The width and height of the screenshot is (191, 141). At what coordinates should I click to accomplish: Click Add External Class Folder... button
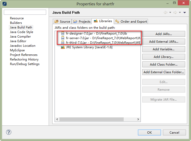(164, 72)
